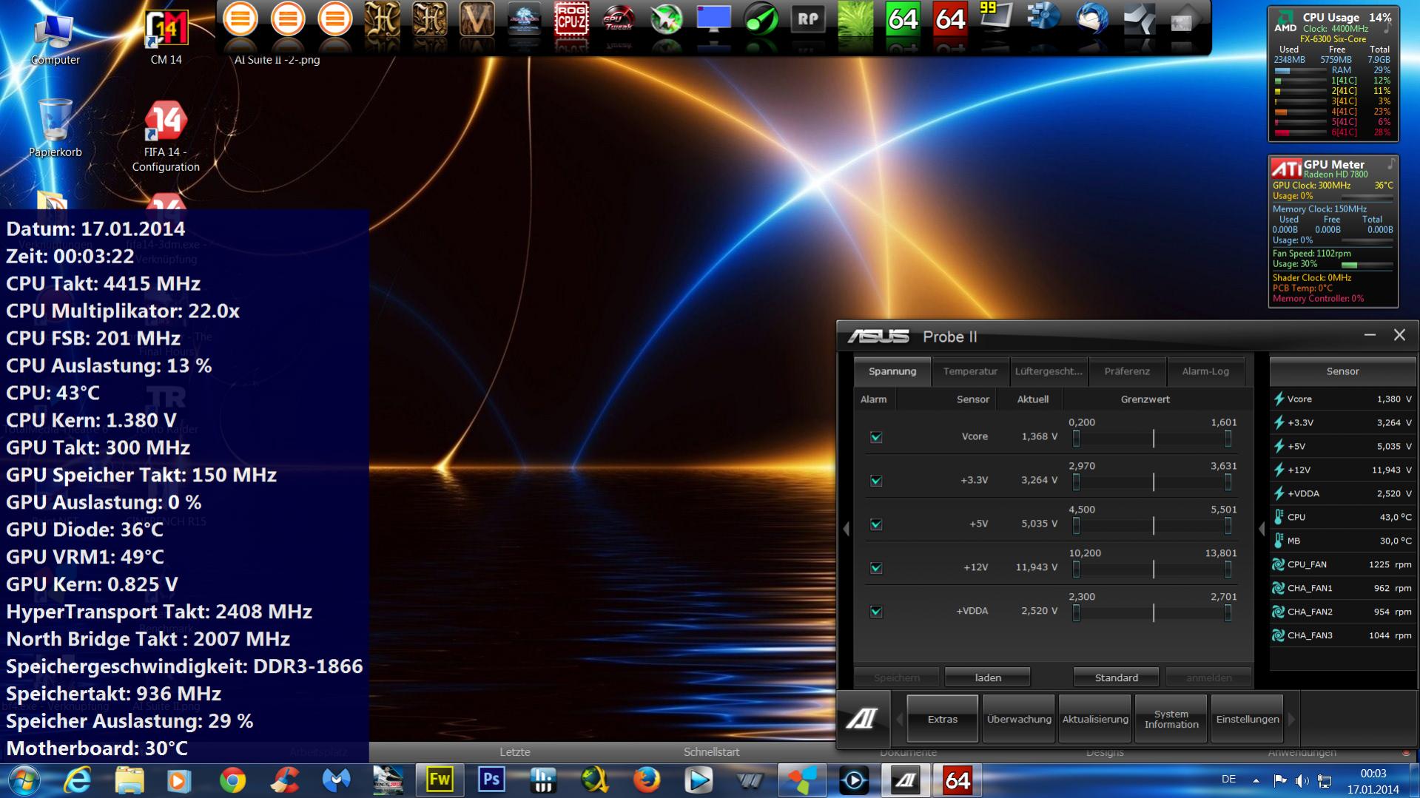Launch Google Chrome from the taskbar
The width and height of the screenshot is (1420, 798).
(x=232, y=780)
